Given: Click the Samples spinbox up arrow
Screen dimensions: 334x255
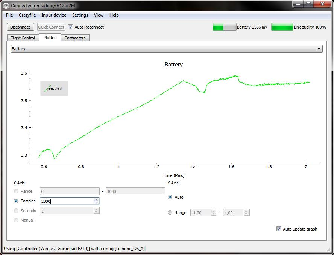Looking at the screenshot, I should coord(96,199).
